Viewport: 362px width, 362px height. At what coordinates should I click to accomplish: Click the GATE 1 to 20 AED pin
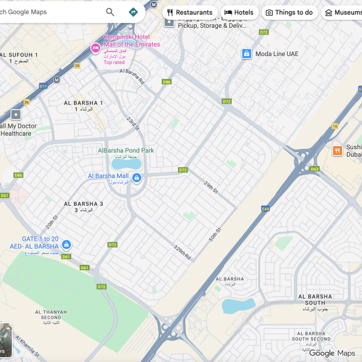(x=66, y=244)
